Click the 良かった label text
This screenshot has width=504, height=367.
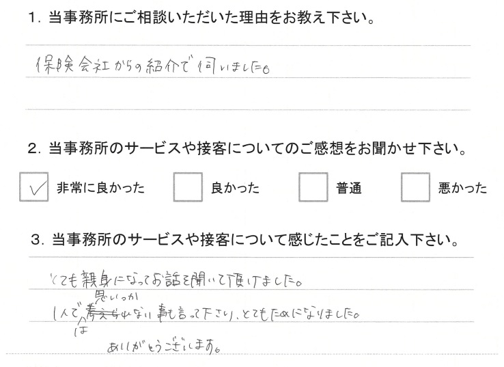pos(235,187)
